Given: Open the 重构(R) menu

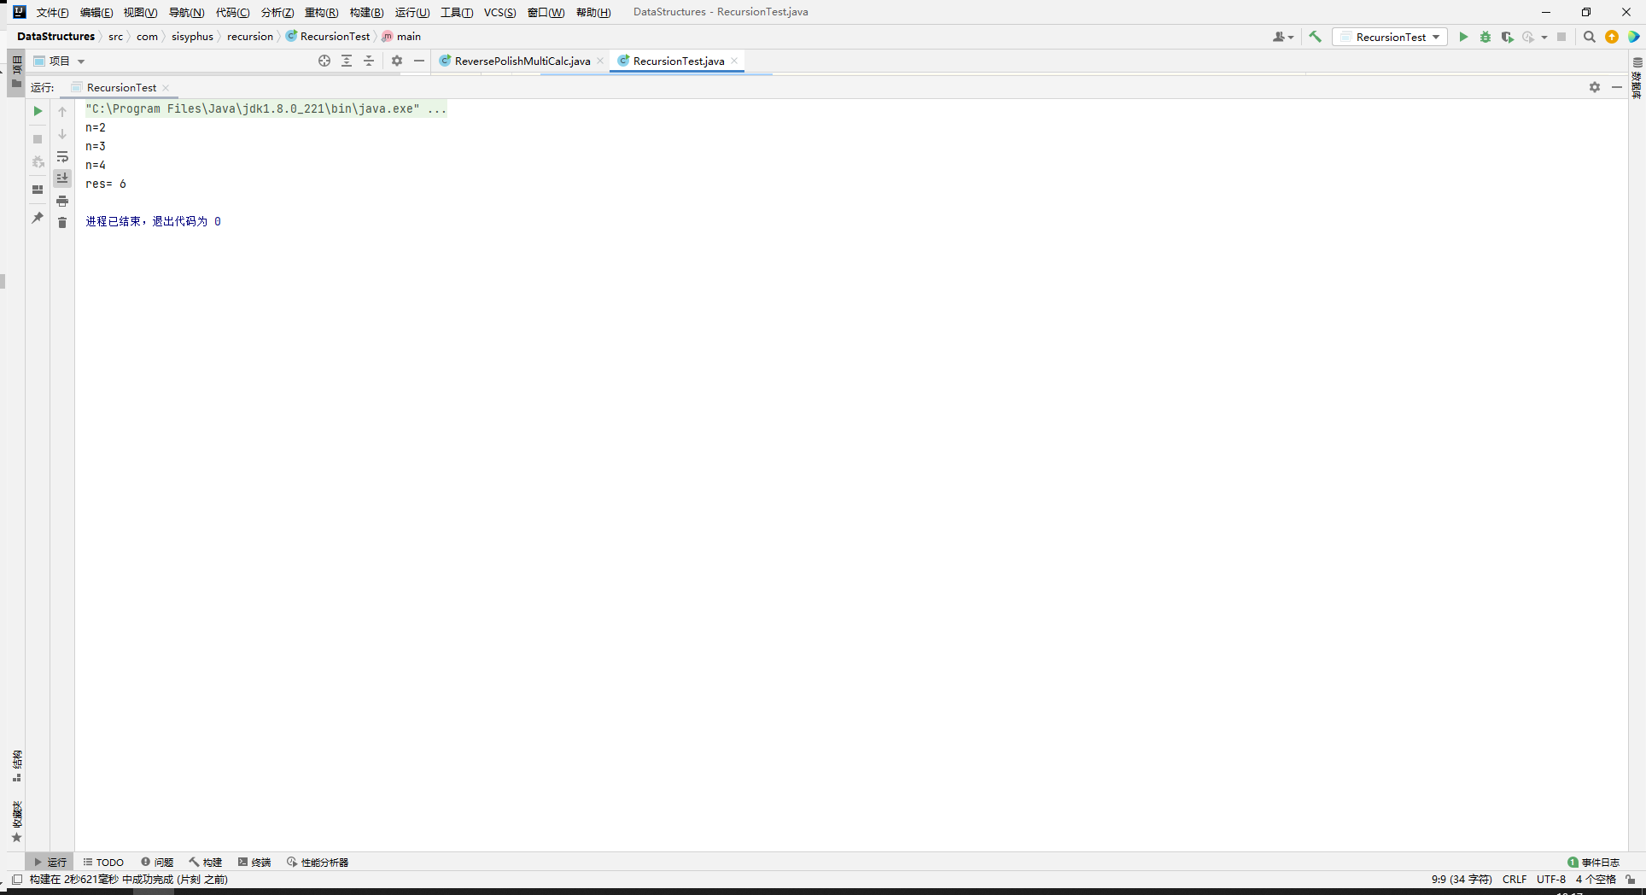Looking at the screenshot, I should 321,12.
